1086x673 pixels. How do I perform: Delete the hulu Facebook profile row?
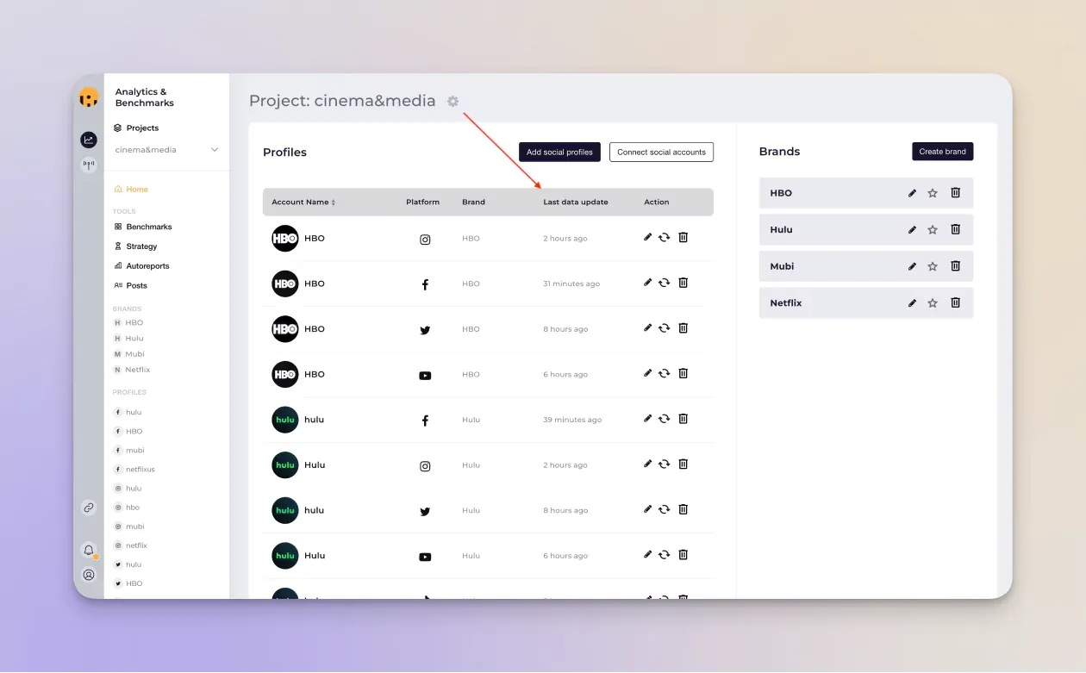pos(683,419)
